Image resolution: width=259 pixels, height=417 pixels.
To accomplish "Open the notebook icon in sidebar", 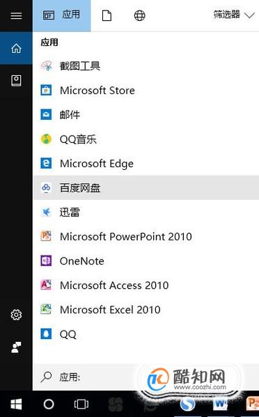I will click(16, 80).
